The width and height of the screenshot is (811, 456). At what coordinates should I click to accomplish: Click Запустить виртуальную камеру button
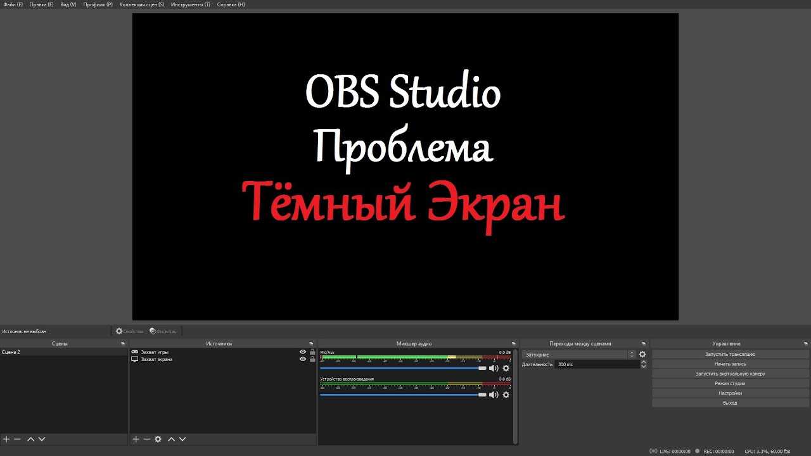click(x=730, y=374)
